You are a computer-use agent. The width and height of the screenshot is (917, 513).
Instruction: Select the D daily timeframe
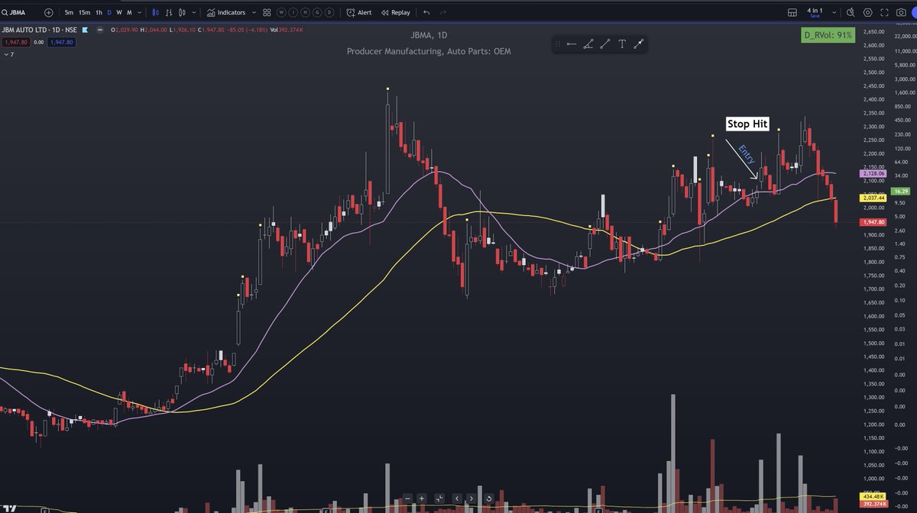(109, 12)
